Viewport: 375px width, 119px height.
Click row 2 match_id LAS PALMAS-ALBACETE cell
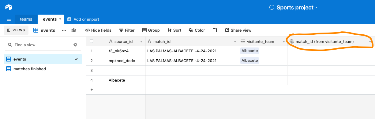coord(192,61)
